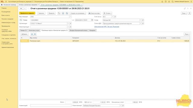
Task: Click the Провести и закрыть button
Action: click(x=27, y=13)
